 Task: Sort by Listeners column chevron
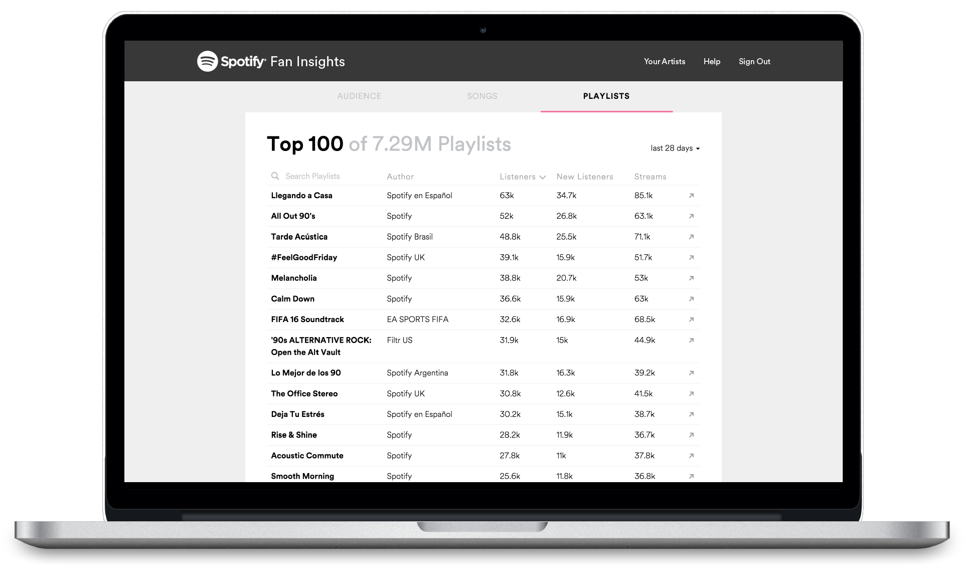tap(542, 177)
